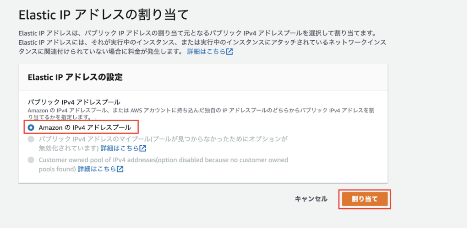
Task: Select the Amazon の IPv4 アドレスプール radio button
Action: 31,127
